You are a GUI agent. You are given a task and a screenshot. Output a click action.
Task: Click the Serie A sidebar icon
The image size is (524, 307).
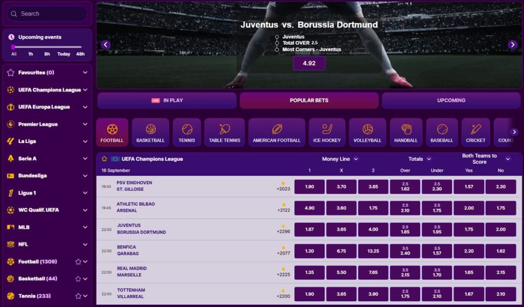(11, 158)
